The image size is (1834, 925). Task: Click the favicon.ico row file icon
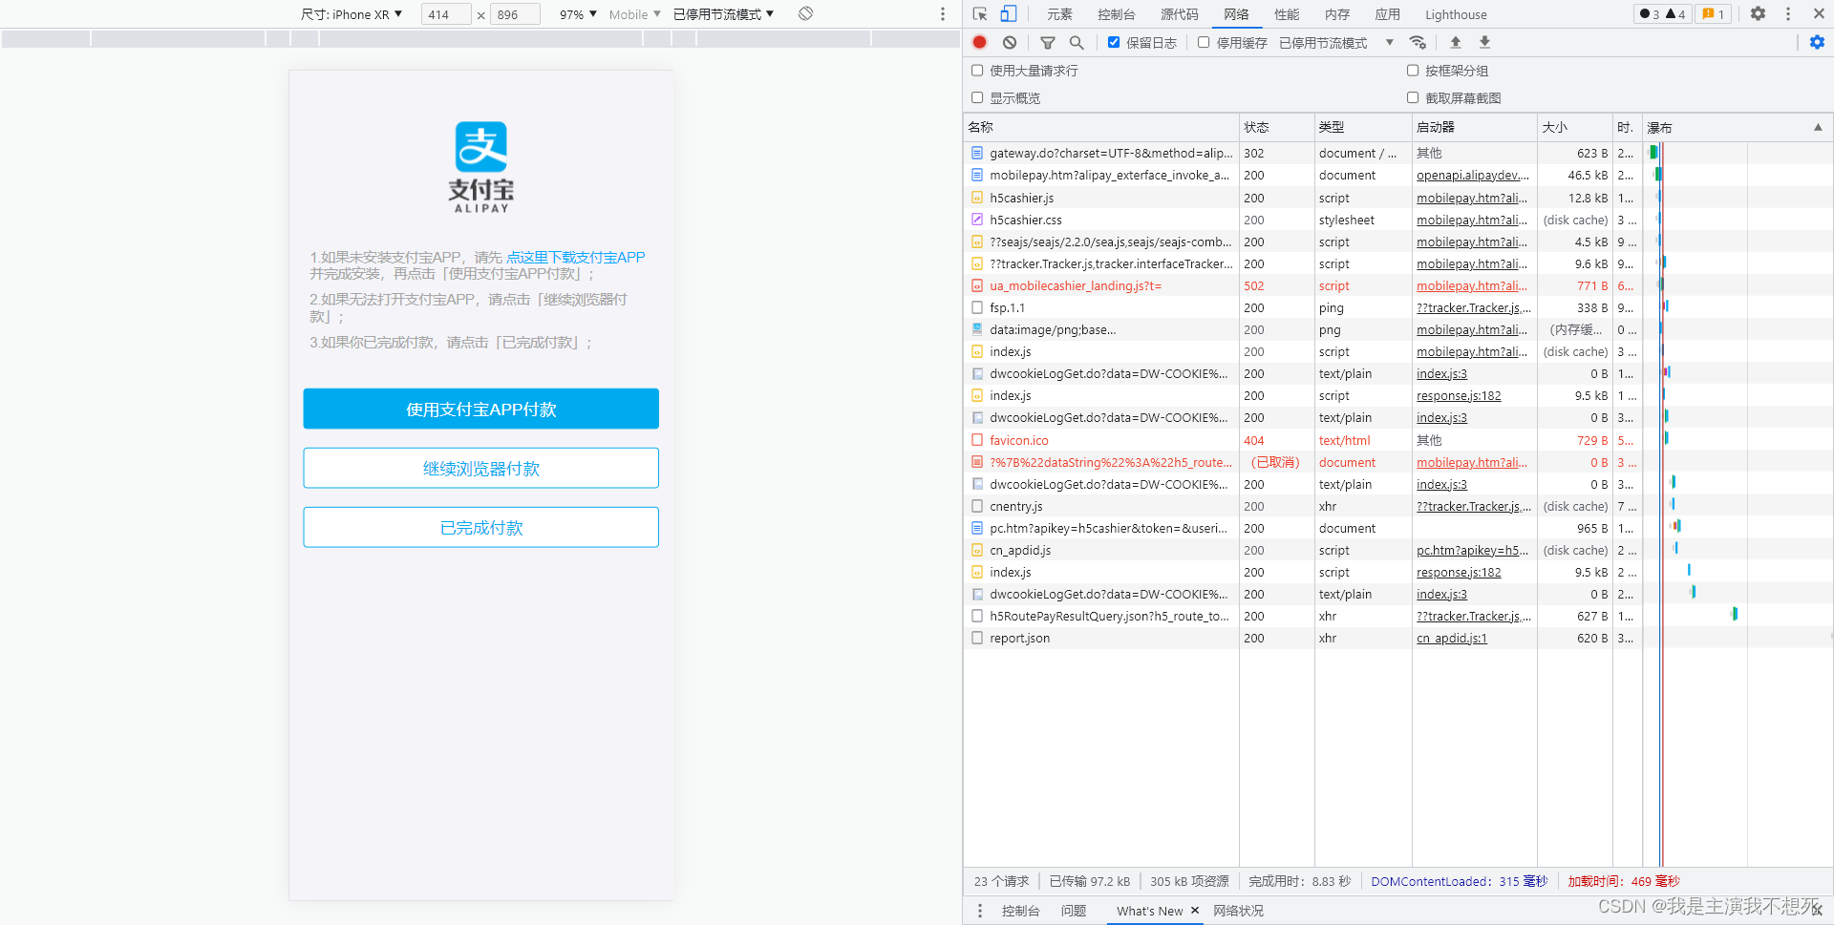coord(977,440)
